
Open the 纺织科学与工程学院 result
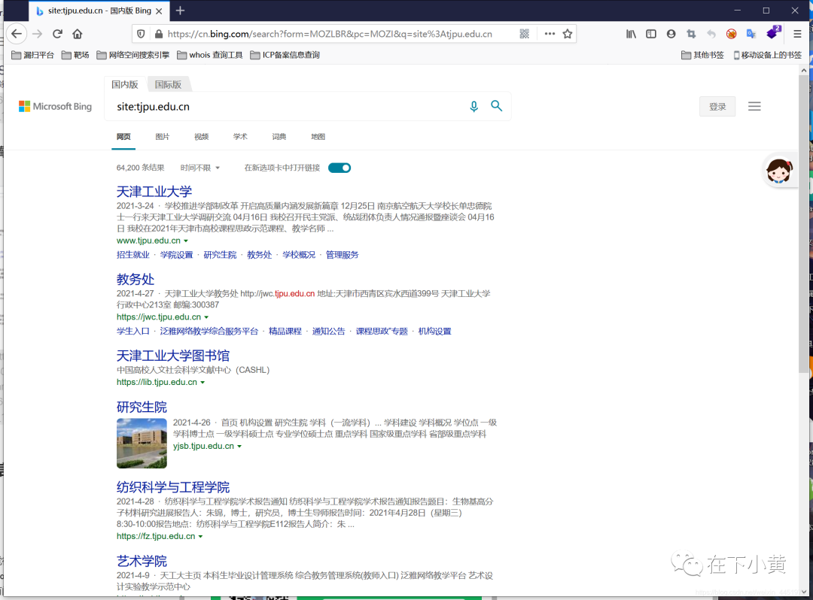172,487
